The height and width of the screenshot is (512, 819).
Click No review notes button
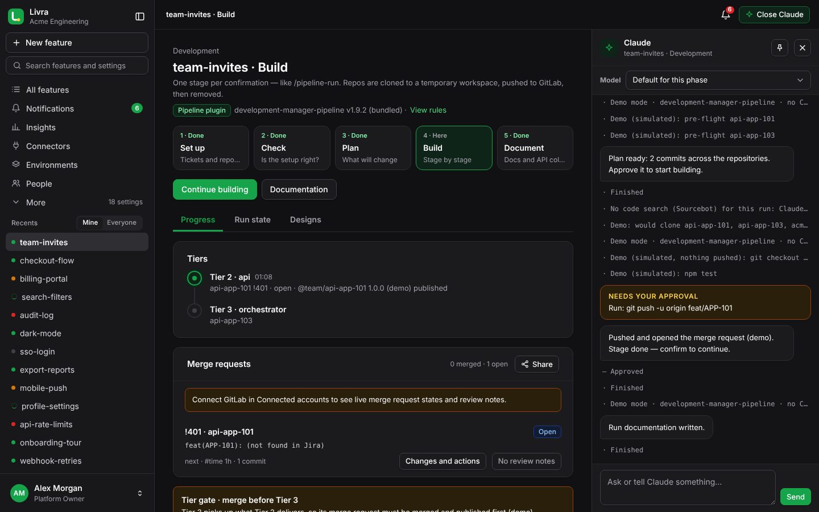coord(527,461)
